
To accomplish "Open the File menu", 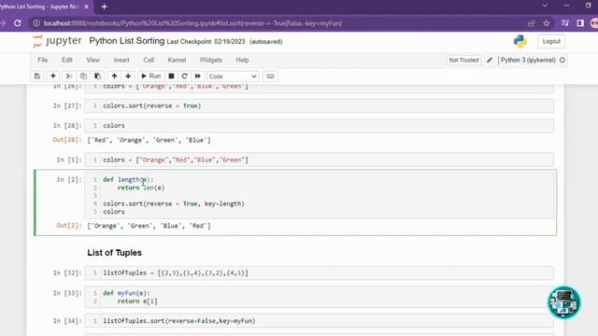I will coord(43,60).
